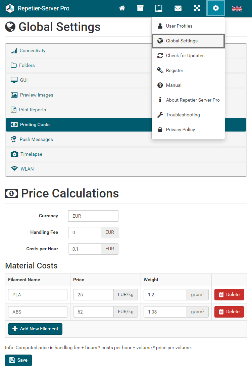The width and height of the screenshot is (252, 366).
Task: Open the archive box icon in navbar
Action: (x=140, y=8)
